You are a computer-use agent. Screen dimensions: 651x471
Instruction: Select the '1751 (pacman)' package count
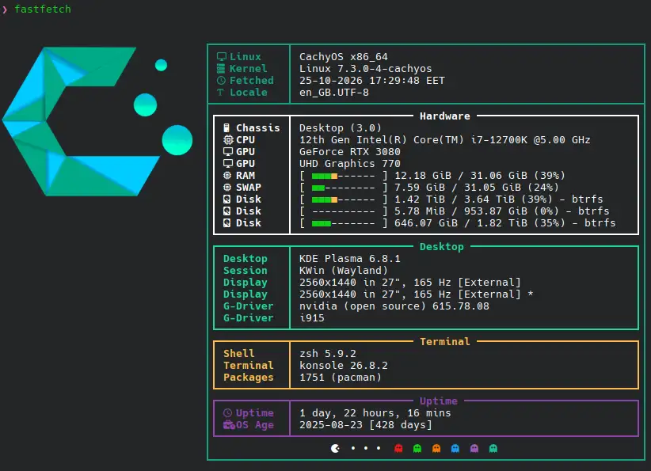341,378
